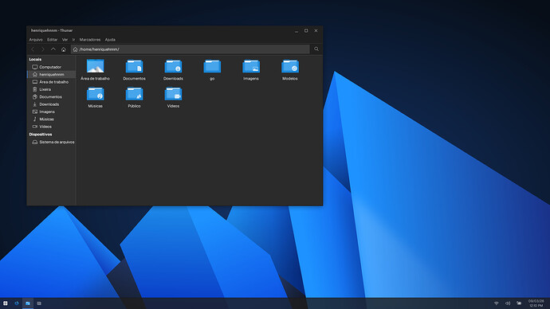Image resolution: width=550 pixels, height=309 pixels.
Task: Open the Marcadores menu
Action: click(x=90, y=40)
